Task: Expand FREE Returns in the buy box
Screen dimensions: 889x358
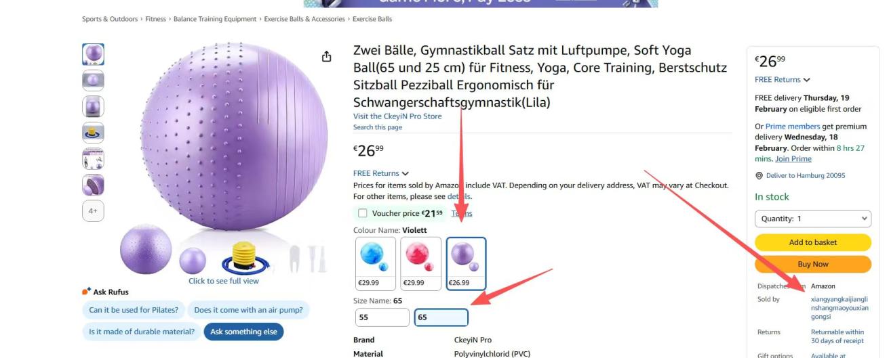Action: click(783, 80)
